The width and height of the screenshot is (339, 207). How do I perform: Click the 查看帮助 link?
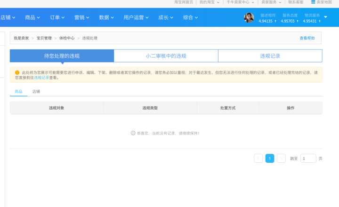click(x=307, y=38)
